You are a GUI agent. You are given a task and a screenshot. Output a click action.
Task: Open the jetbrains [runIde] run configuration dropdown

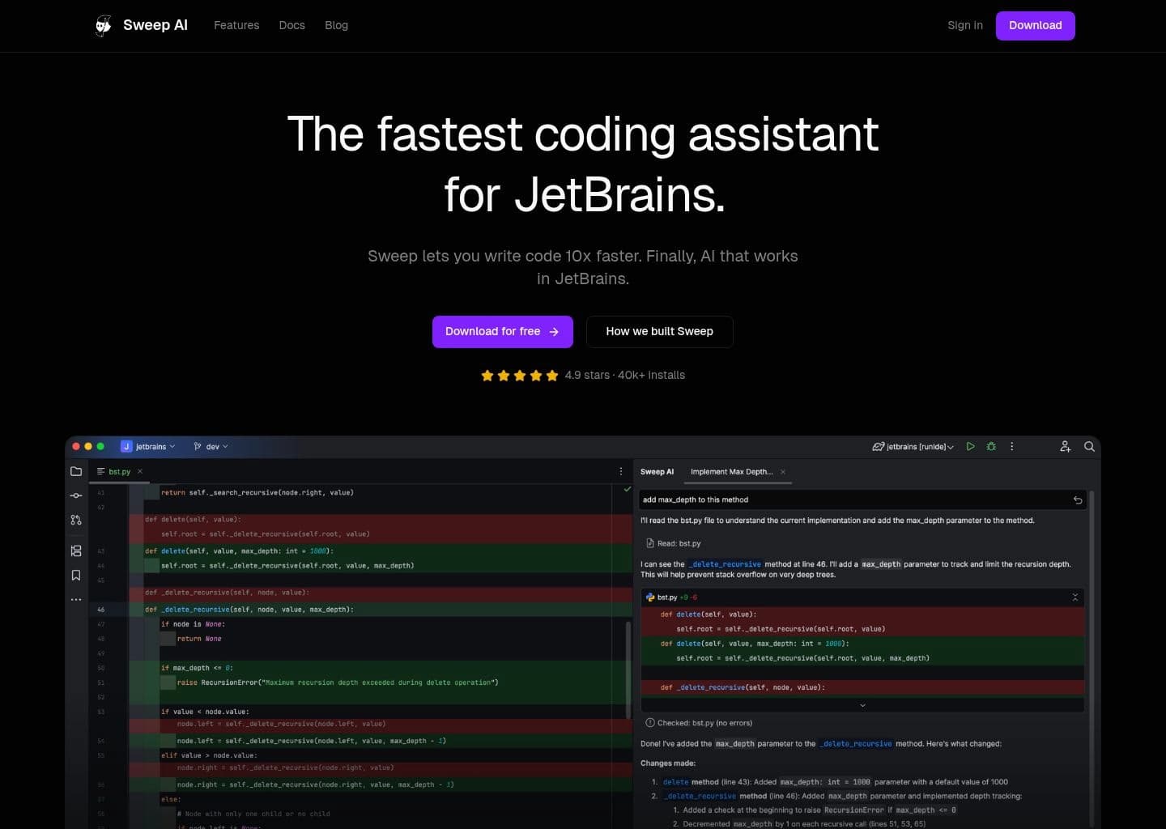913,447
